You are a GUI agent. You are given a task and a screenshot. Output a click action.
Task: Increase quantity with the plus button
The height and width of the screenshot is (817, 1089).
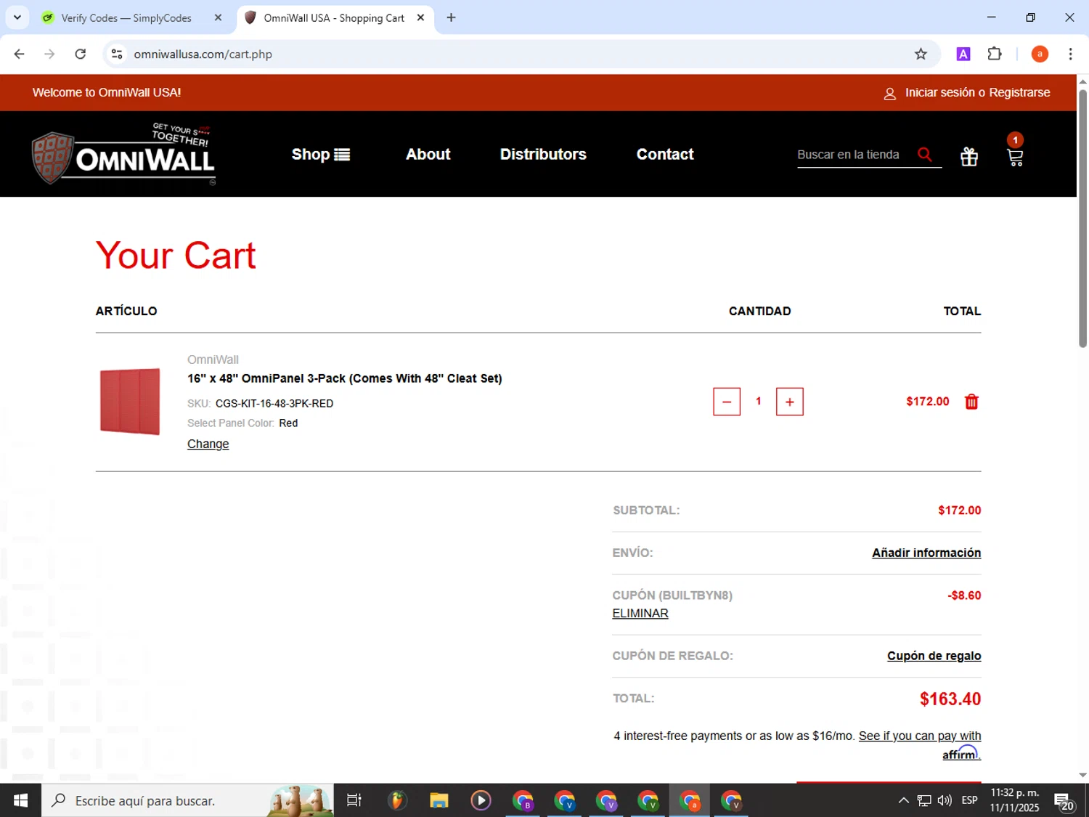coord(790,402)
